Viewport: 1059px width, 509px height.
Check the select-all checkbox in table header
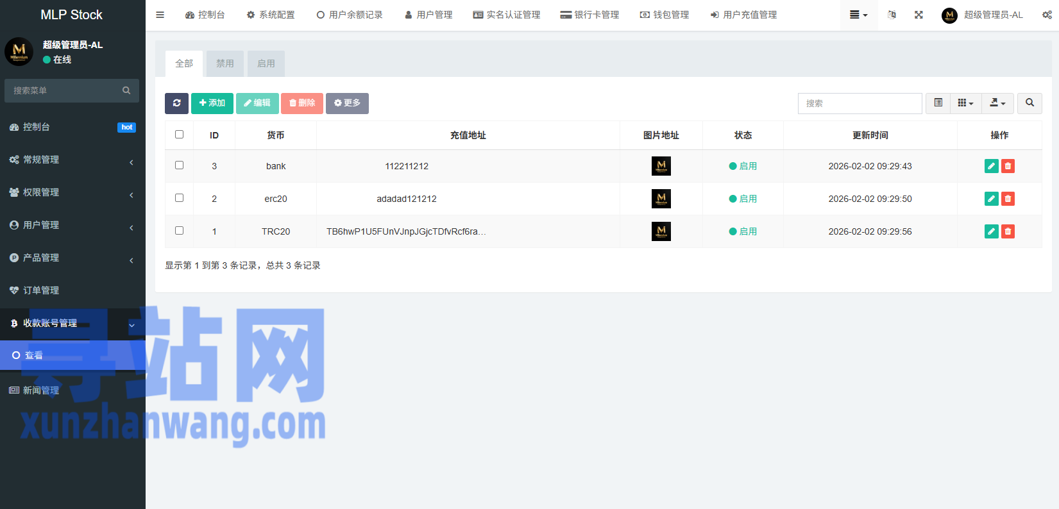[180, 135]
